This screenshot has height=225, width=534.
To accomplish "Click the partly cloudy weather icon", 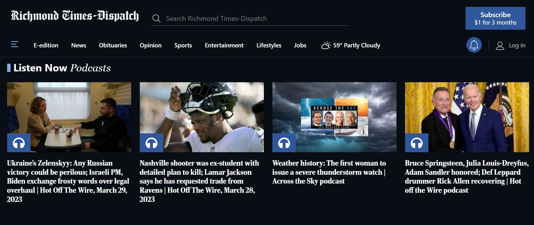I will tap(326, 45).
